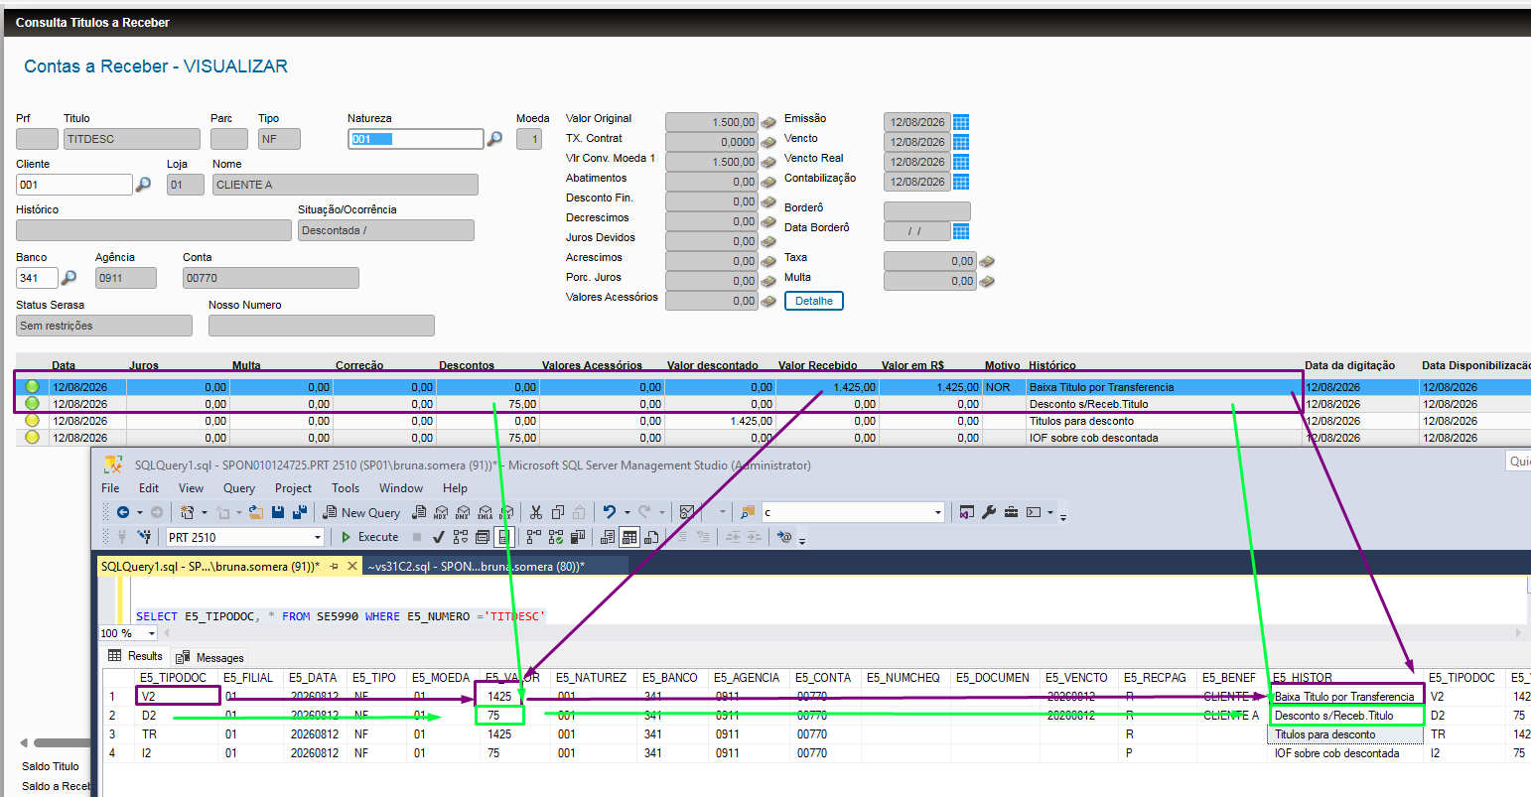
Task: Open the toolbar search combo box dropdown
Action: (938, 512)
